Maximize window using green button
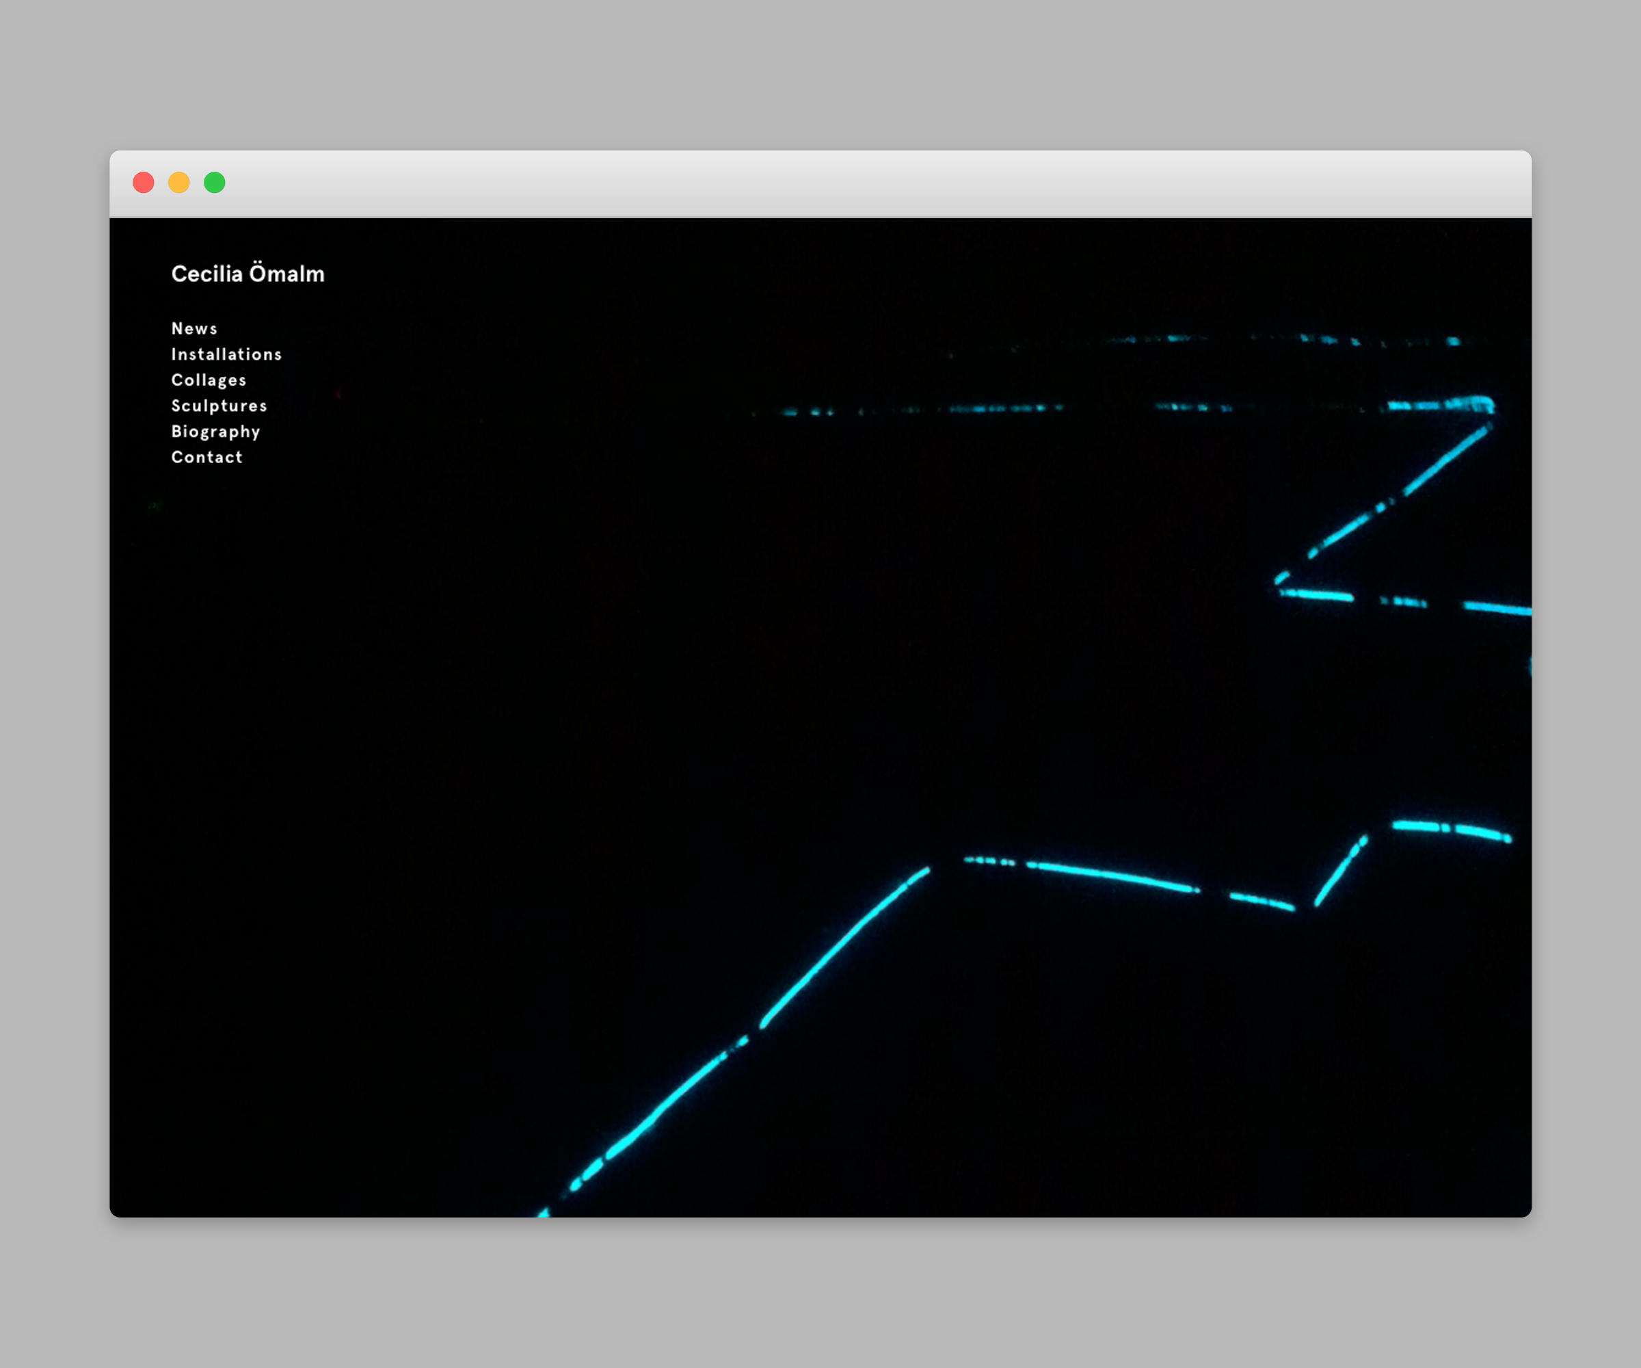The height and width of the screenshot is (1368, 1641). point(215,182)
